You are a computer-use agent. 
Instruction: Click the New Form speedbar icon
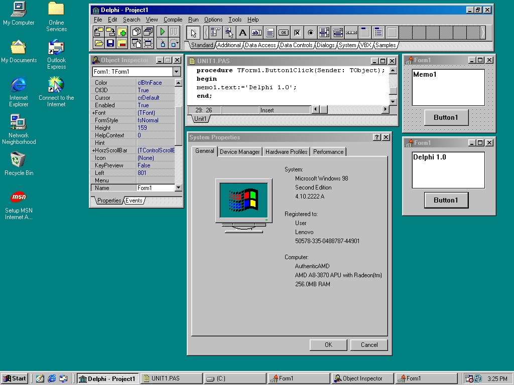(148, 43)
